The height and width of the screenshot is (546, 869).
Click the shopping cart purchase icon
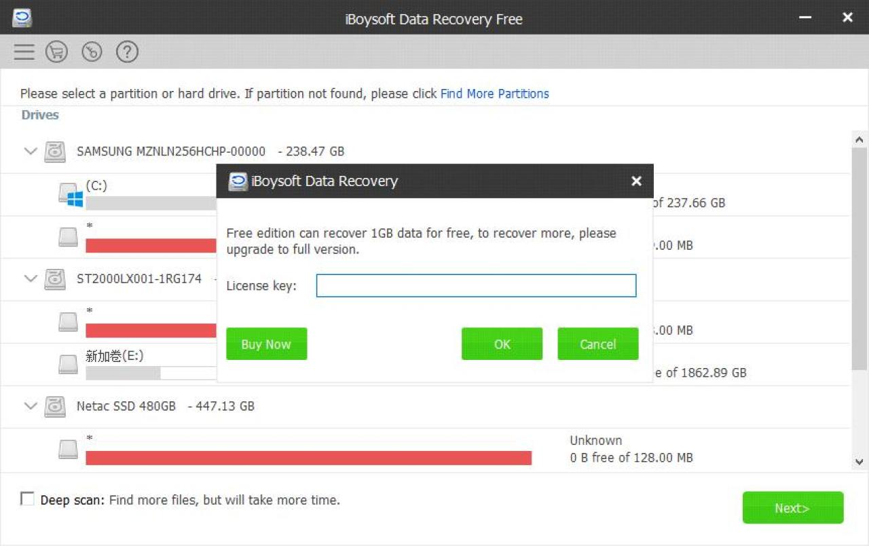tap(56, 52)
